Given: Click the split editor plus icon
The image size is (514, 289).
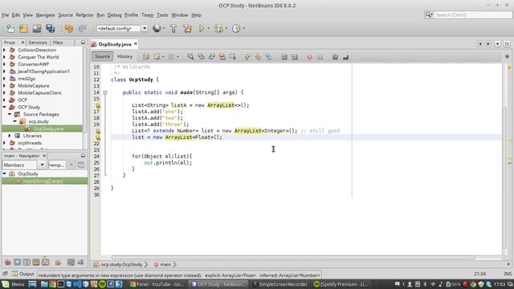Looking at the screenshot, I should pos(507,56).
